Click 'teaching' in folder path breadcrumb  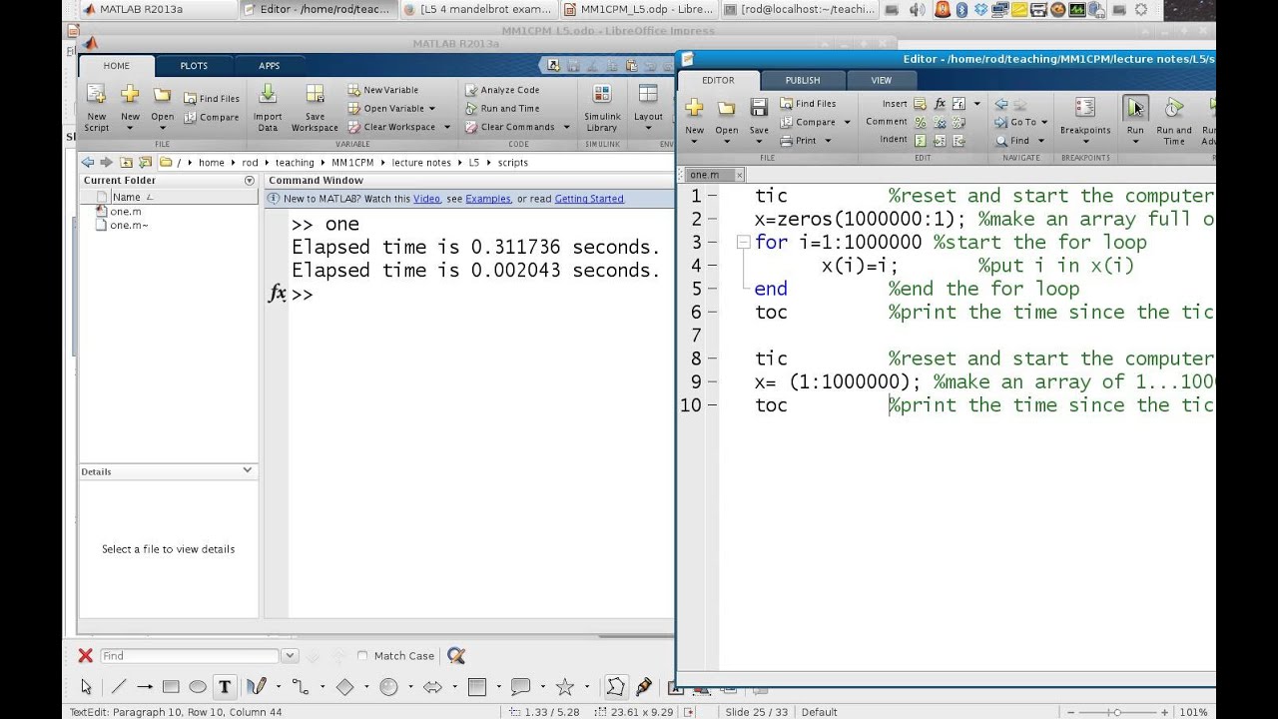pos(295,162)
